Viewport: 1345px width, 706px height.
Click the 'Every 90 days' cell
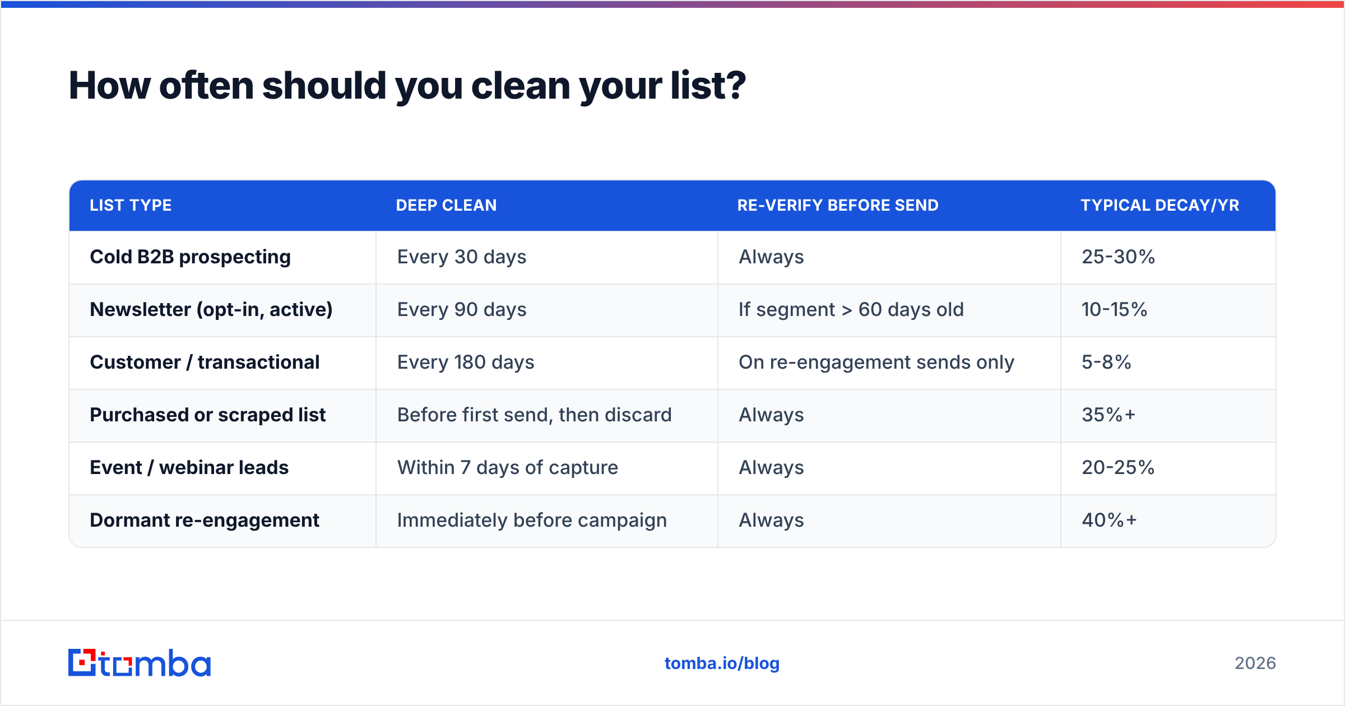point(462,310)
